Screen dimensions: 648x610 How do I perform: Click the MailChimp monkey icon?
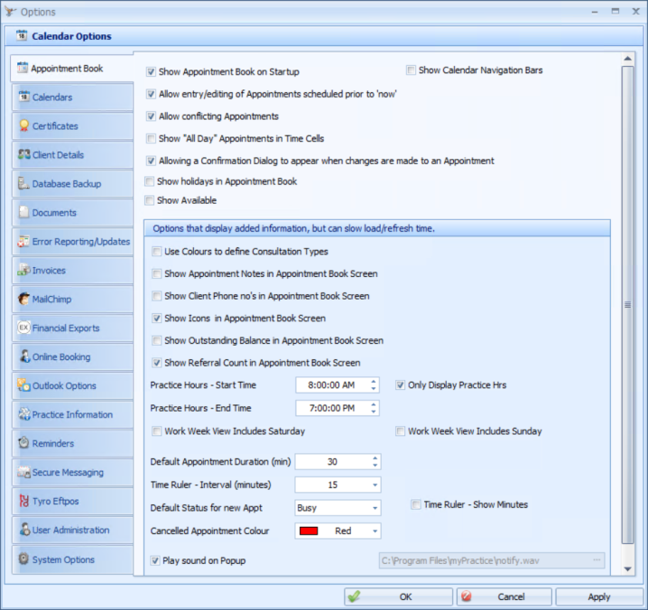pyautogui.click(x=24, y=299)
